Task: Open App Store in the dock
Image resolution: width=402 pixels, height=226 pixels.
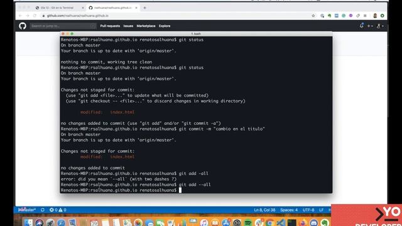Action: [226, 222]
